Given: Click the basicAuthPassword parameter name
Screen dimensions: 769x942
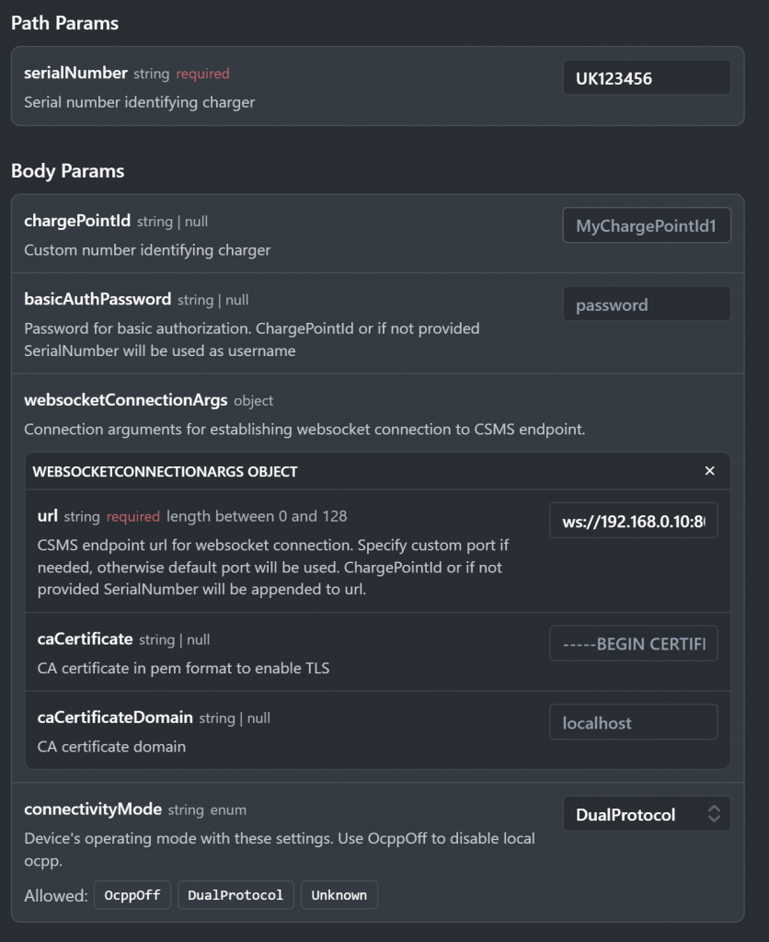Looking at the screenshot, I should tap(98, 299).
